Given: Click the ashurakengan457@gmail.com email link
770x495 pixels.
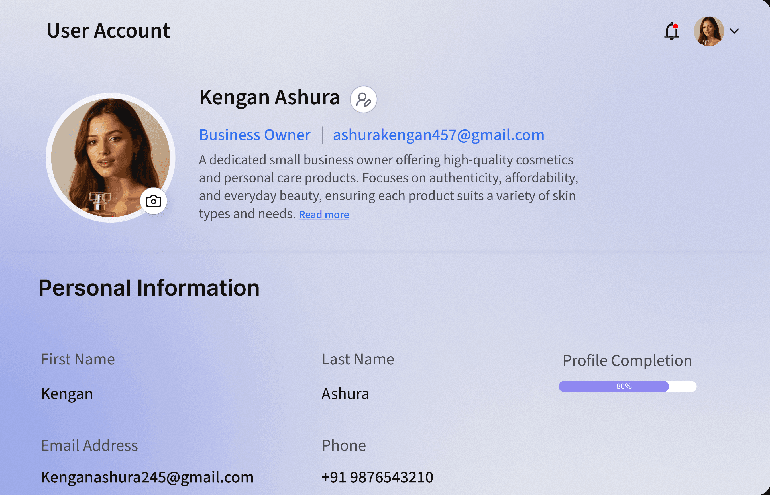Looking at the screenshot, I should pos(438,135).
